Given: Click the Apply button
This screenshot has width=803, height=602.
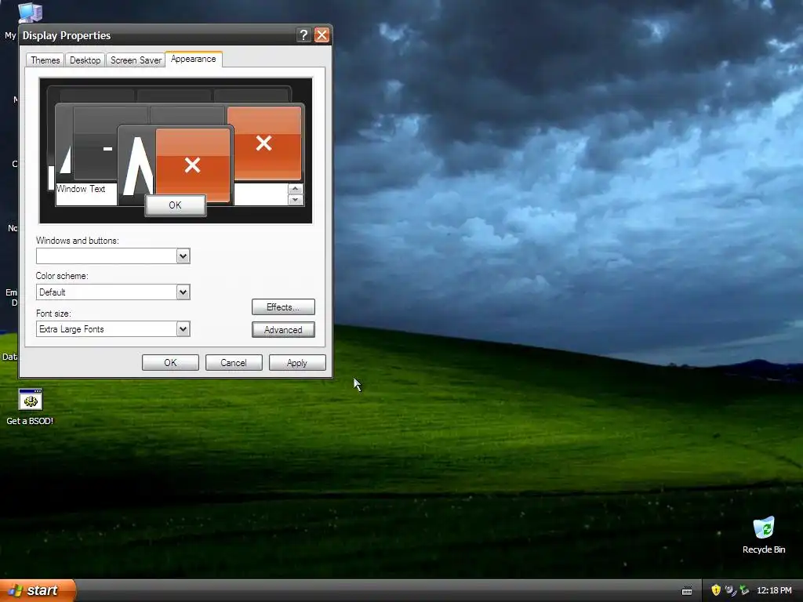Looking at the screenshot, I should 297,362.
